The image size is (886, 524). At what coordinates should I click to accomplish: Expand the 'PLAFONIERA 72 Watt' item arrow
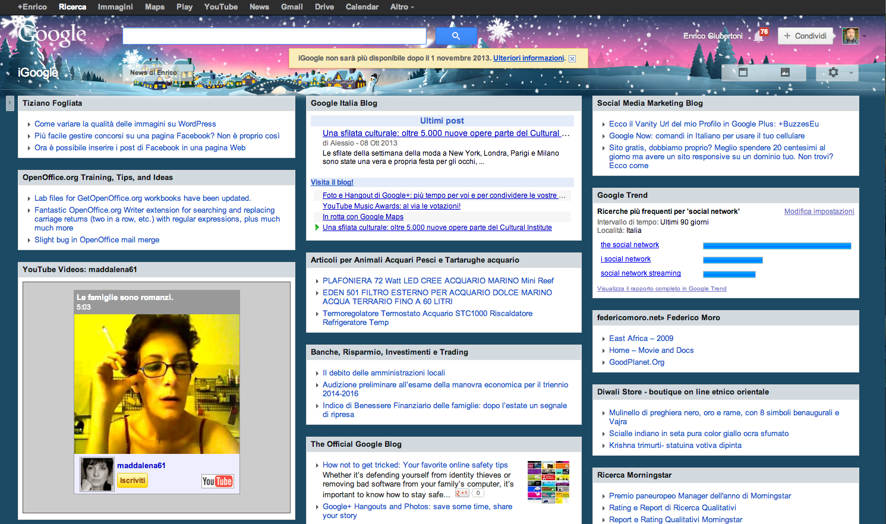coord(317,282)
